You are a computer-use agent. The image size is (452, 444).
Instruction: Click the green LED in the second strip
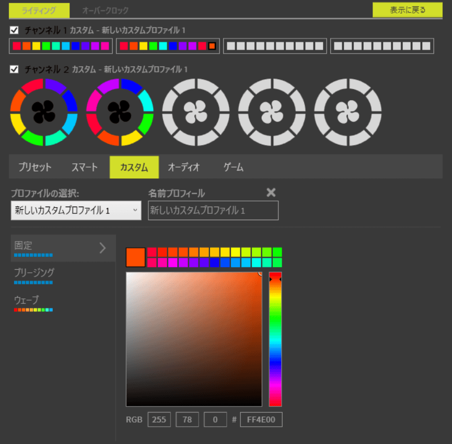153,46
